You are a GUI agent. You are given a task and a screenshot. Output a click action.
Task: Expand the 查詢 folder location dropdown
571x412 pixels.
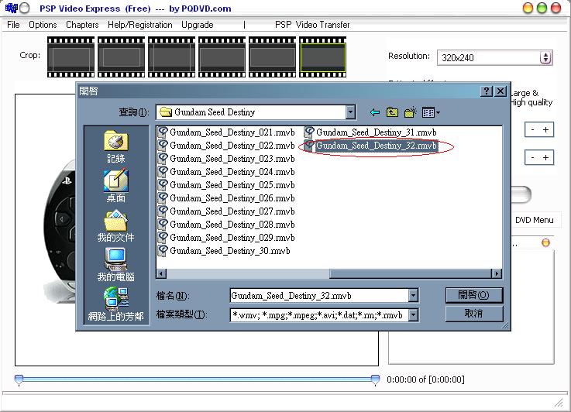coord(350,112)
